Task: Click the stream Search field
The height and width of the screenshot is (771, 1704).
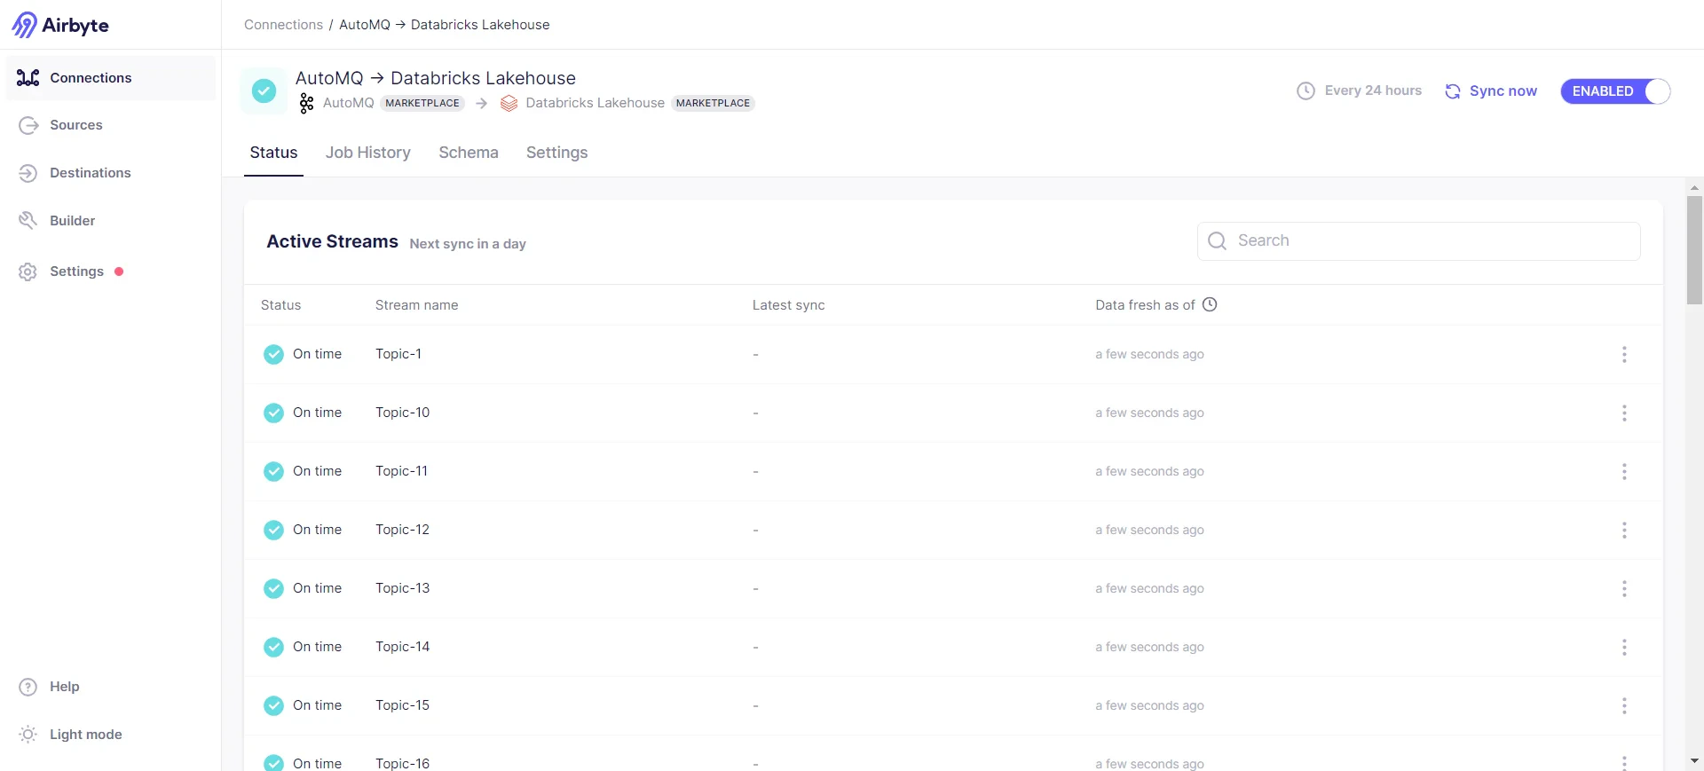Action: [1418, 240]
